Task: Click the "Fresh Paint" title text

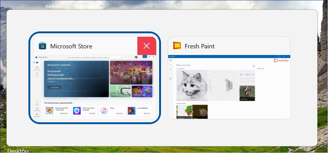Action: point(200,46)
